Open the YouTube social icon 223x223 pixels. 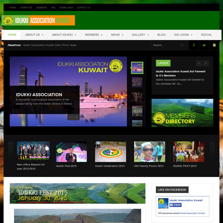(214, 45)
